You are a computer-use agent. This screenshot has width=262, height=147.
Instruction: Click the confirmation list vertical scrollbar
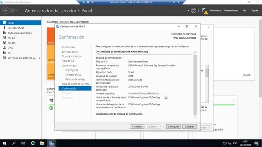tap(195, 85)
